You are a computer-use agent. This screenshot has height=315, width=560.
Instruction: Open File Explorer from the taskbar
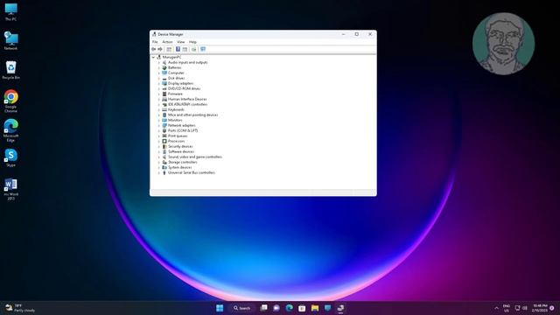[315, 308]
